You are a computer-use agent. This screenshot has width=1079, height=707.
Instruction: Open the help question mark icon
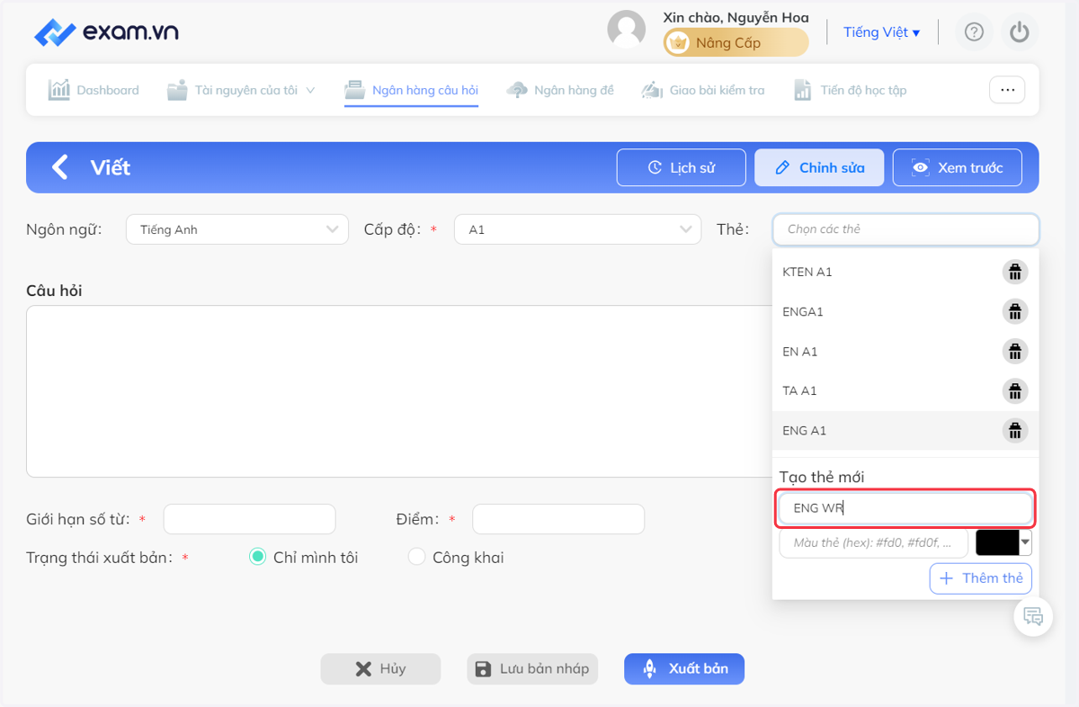pos(974,32)
